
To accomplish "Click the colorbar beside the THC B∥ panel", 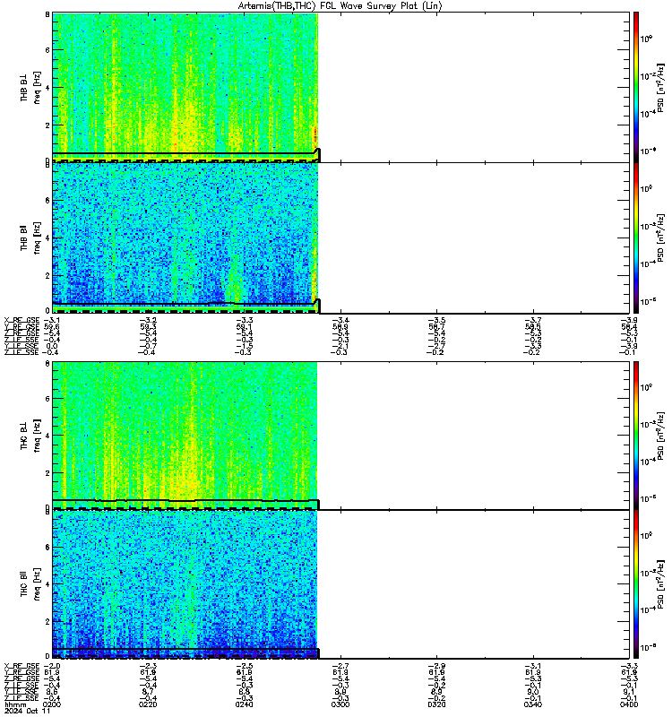I will click(x=636, y=584).
